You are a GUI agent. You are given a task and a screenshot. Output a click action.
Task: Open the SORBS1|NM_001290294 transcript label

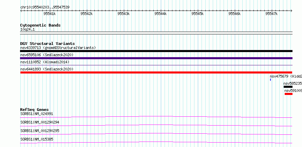(x=40, y=122)
